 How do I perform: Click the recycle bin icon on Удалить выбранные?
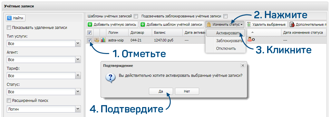[249, 24]
